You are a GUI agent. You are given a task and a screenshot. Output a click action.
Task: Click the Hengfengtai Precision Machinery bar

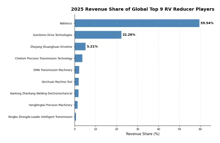(x=76, y=105)
